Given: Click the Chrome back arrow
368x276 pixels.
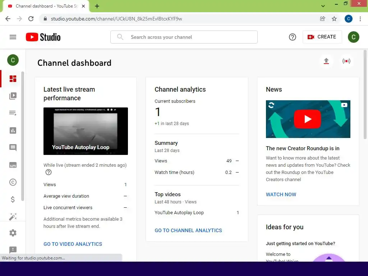Looking at the screenshot, I should tap(8, 19).
